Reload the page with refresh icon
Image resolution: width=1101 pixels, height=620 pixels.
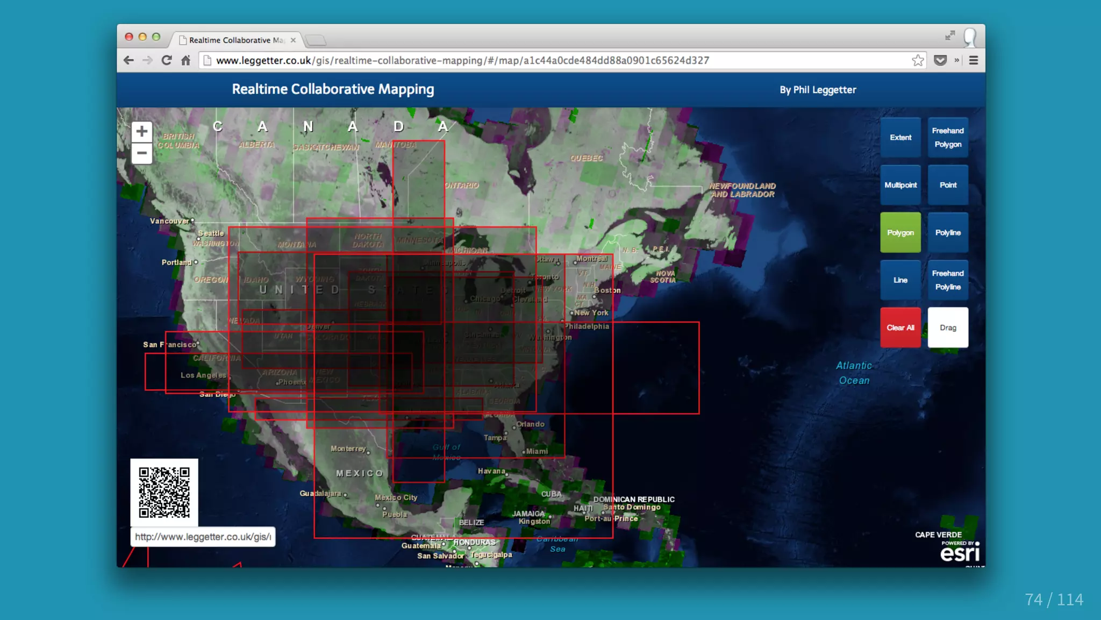(167, 60)
